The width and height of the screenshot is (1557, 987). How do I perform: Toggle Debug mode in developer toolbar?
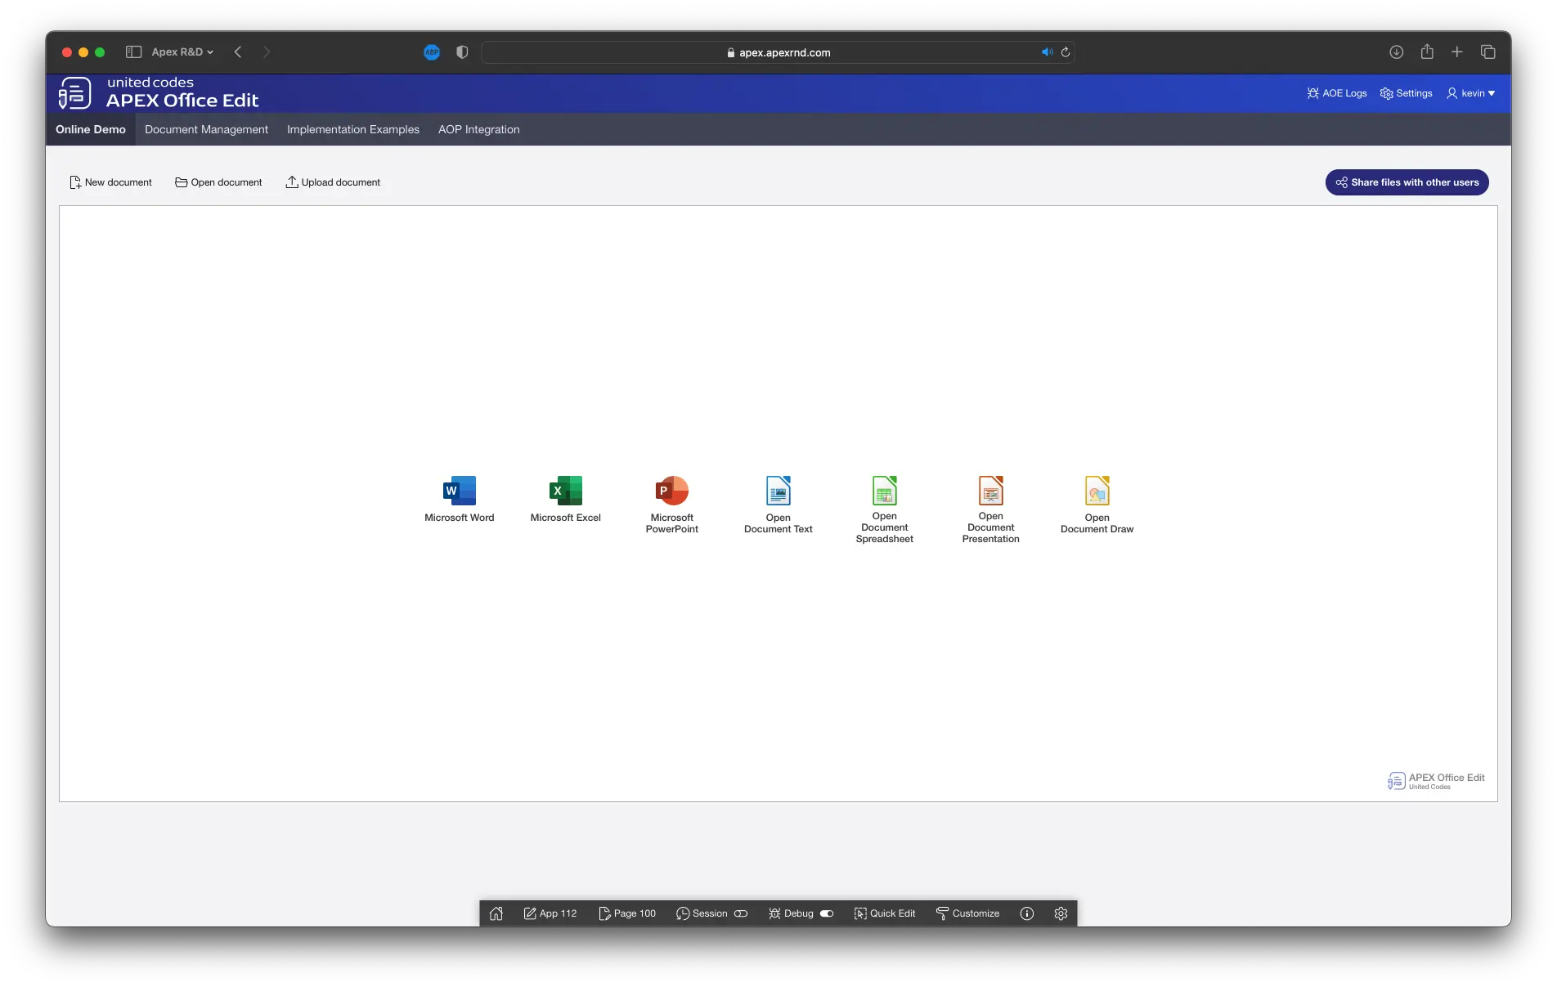tap(801, 913)
